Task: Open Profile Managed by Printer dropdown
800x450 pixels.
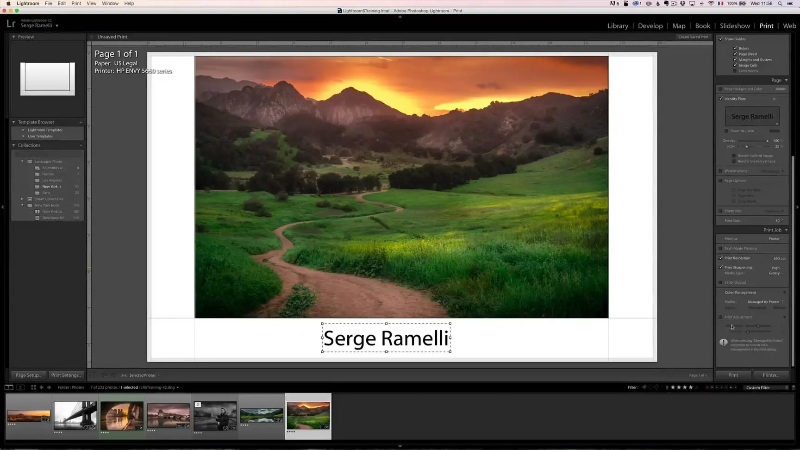Action: point(765,302)
